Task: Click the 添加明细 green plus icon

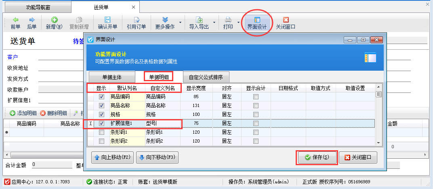Action: tap(13, 113)
